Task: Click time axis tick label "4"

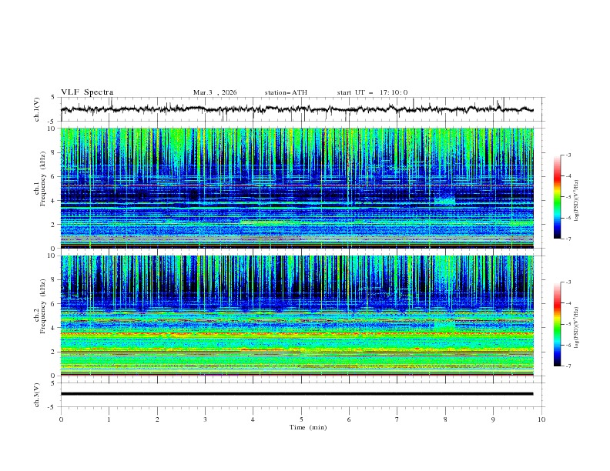Action: pos(253,419)
